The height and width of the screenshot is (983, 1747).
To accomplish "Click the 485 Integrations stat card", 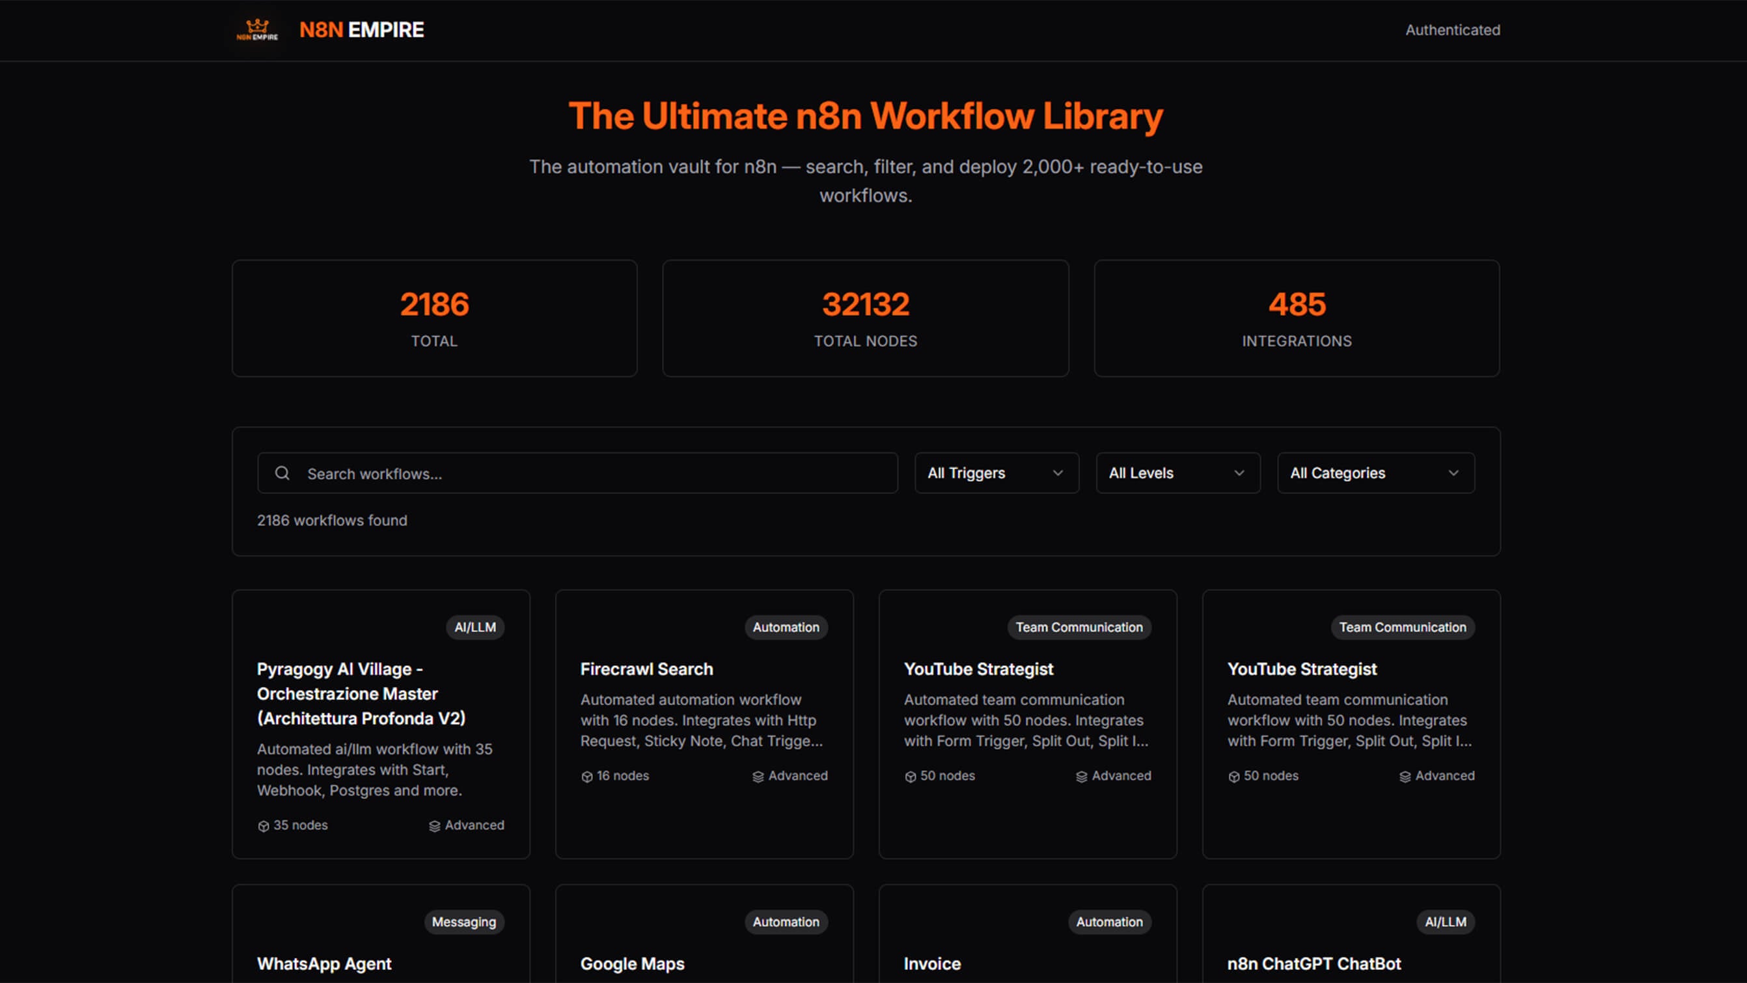I will click(x=1296, y=318).
